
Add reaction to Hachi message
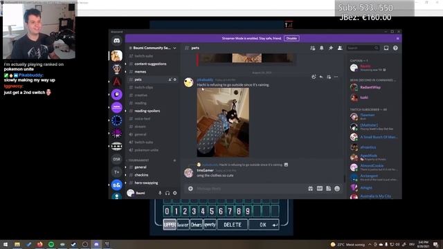point(314,77)
